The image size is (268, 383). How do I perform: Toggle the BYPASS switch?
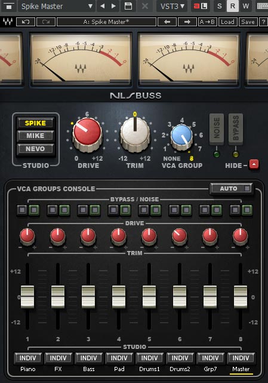coord(236,130)
